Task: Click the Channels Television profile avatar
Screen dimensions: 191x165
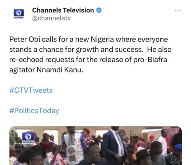Action: pos(19,14)
